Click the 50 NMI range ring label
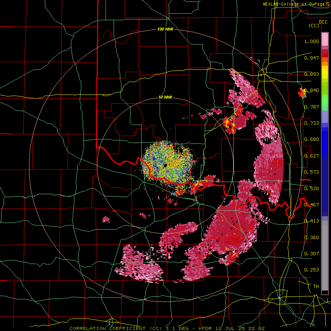 coord(165,97)
